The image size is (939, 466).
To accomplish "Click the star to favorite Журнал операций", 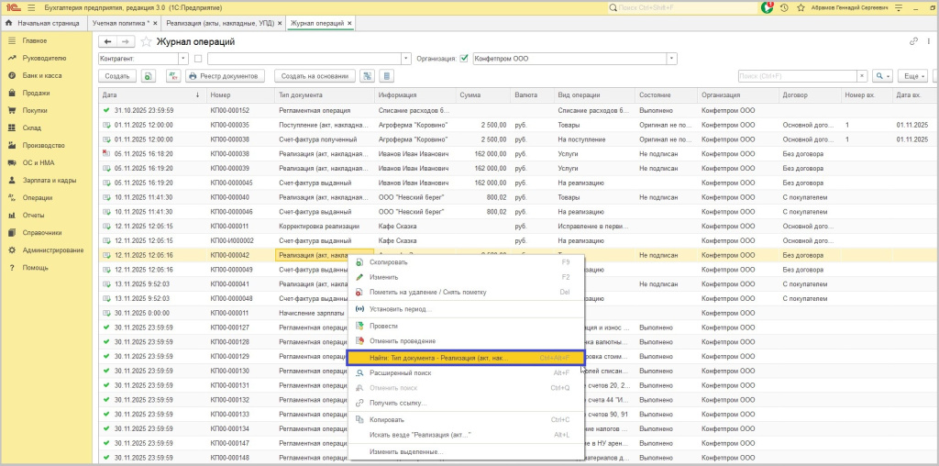I will coord(146,41).
